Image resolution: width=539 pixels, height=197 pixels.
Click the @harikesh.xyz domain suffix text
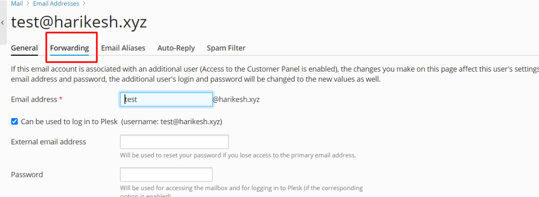(x=236, y=100)
